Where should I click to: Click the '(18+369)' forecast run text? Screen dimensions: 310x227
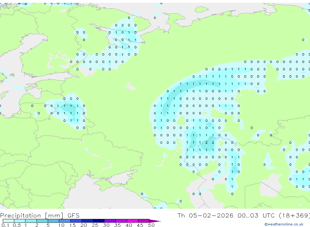(294, 215)
